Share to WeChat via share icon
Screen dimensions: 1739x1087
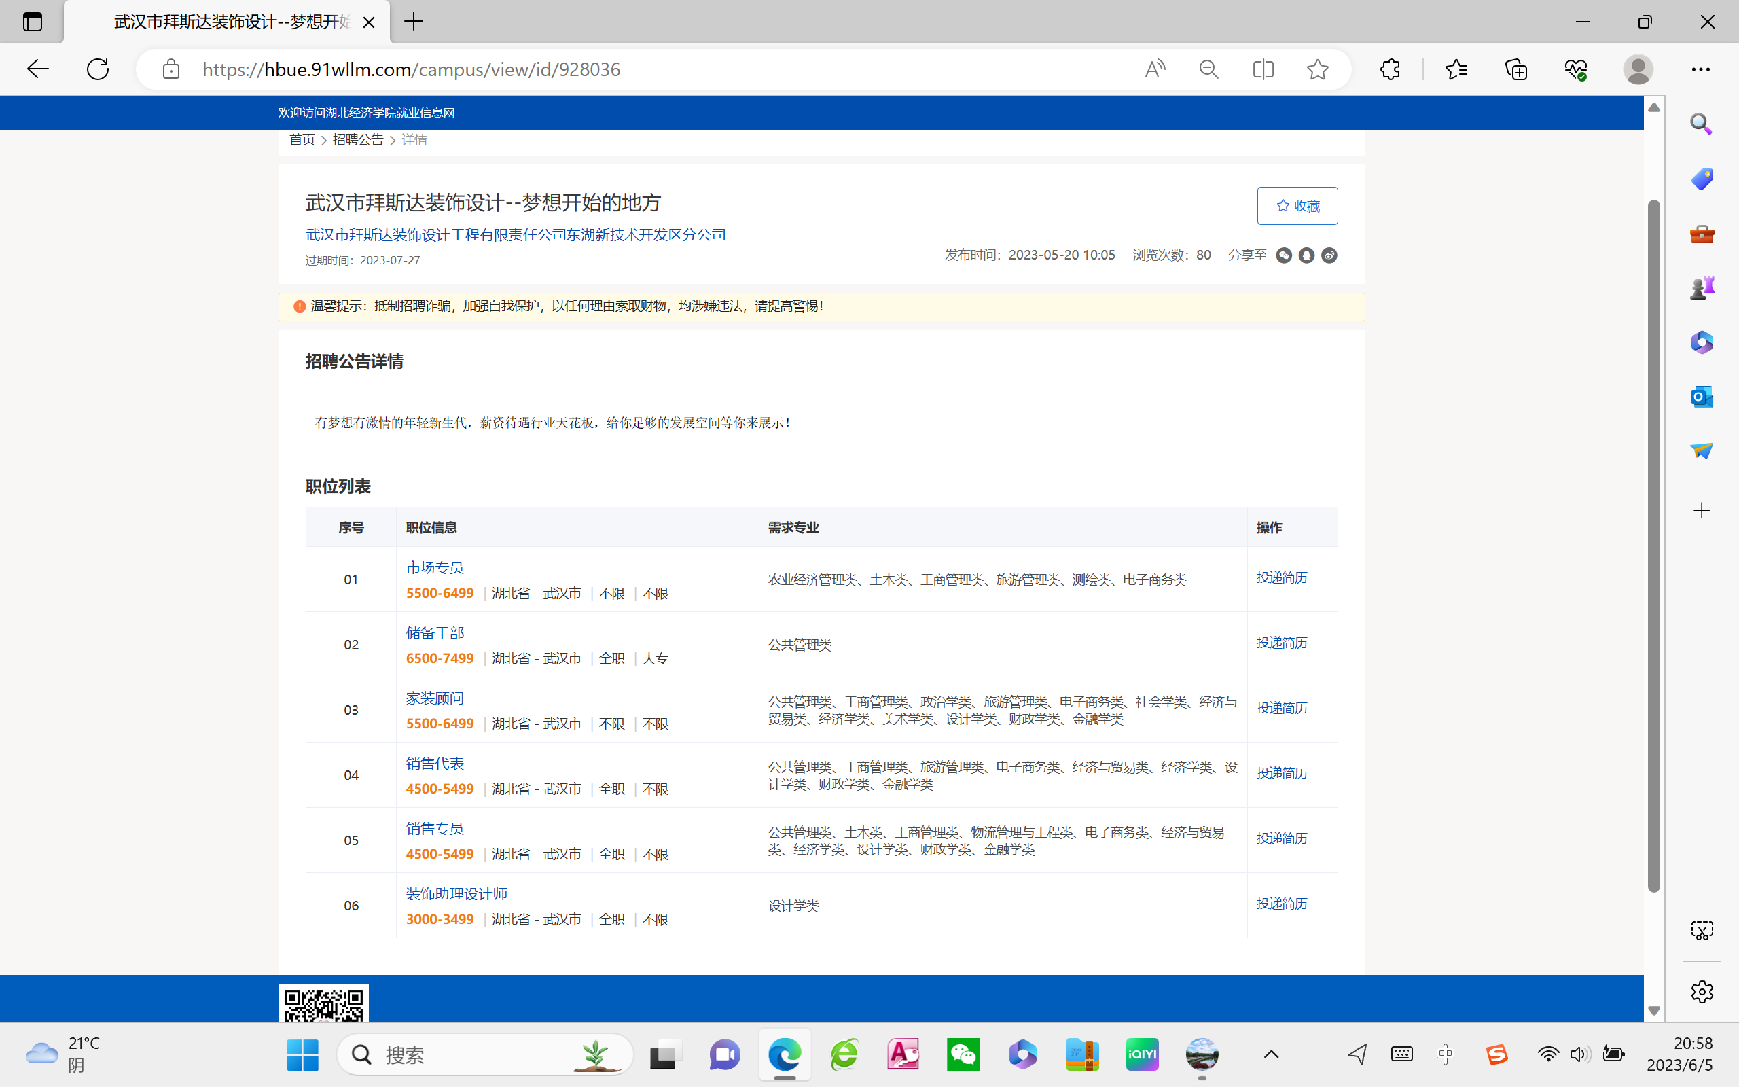(1283, 255)
